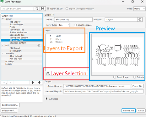Viewport: 146px width, 117px height.
Task: Collapse the Drill tree section
Action: (3, 45)
